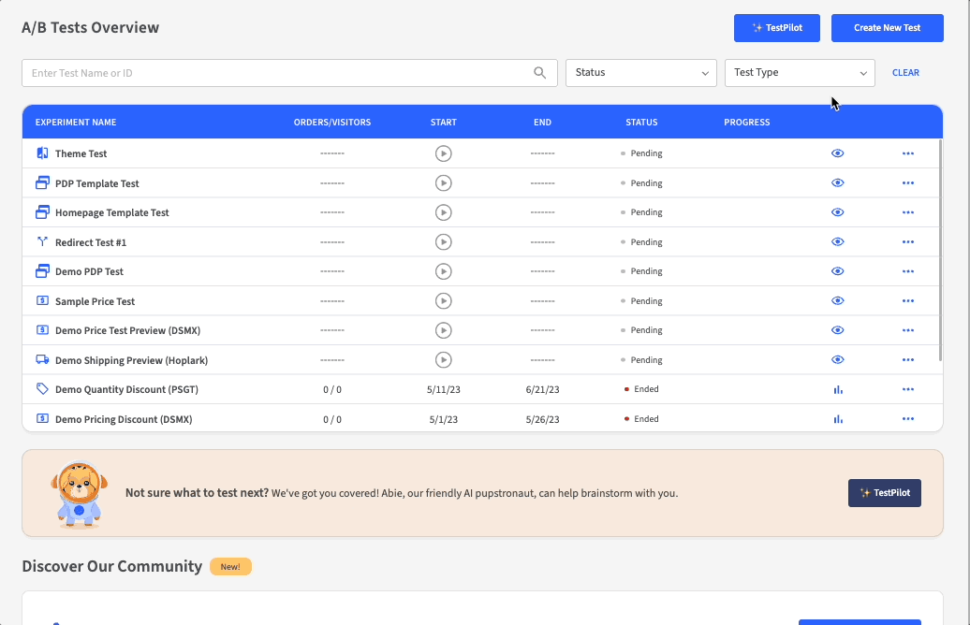Start the Redirect Test #1 experiment
The image size is (970, 625).
(x=444, y=242)
